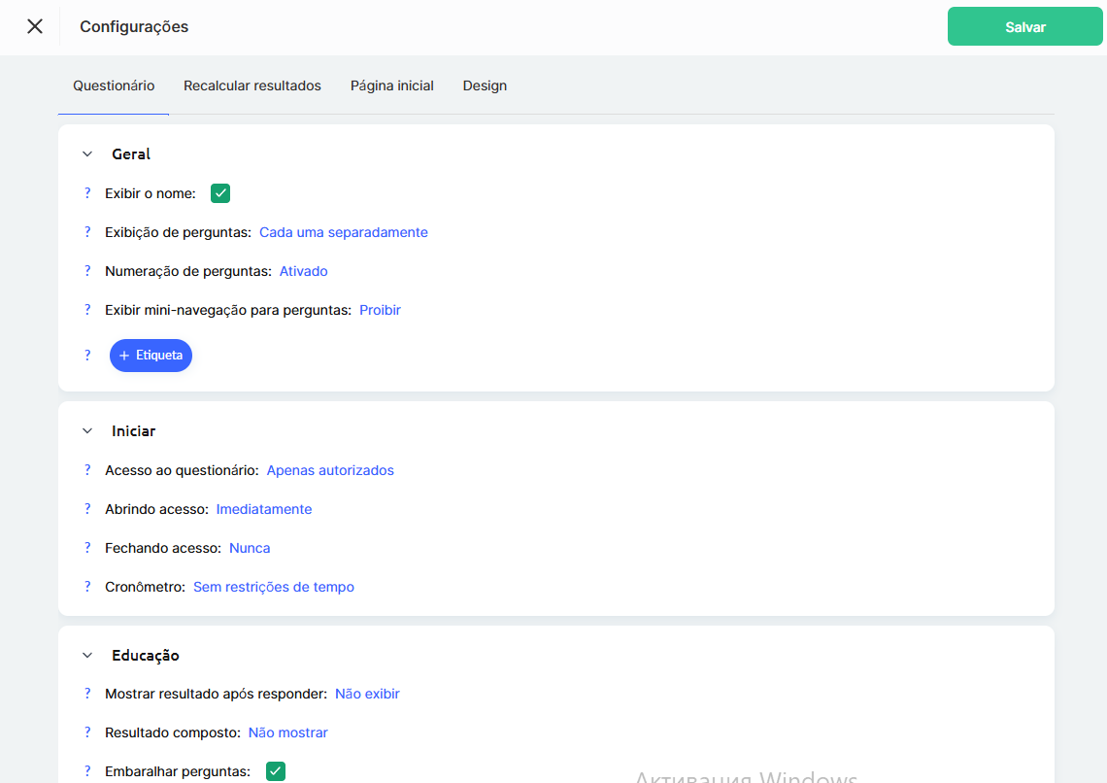This screenshot has width=1107, height=783.
Task: Show help for Acesso ao questionário
Action: 87,470
